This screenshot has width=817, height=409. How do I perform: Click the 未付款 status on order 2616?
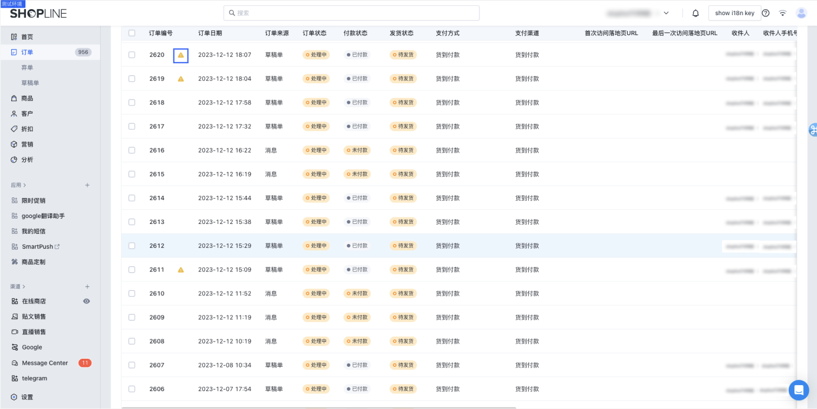[x=357, y=150]
